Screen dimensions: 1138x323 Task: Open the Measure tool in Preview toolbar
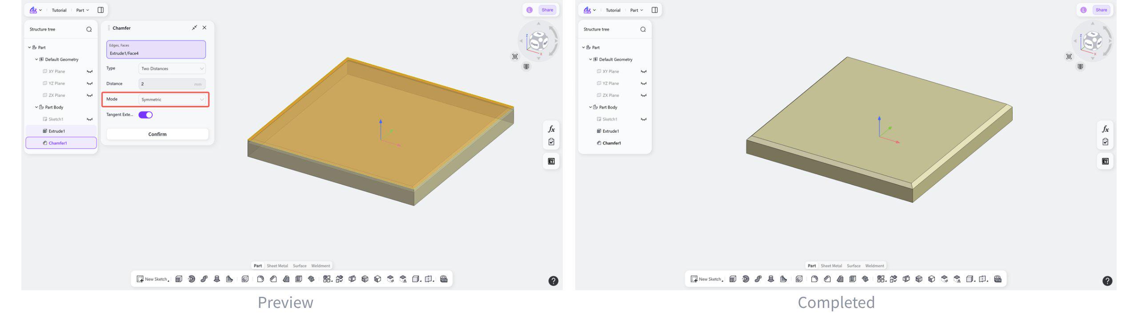click(444, 279)
